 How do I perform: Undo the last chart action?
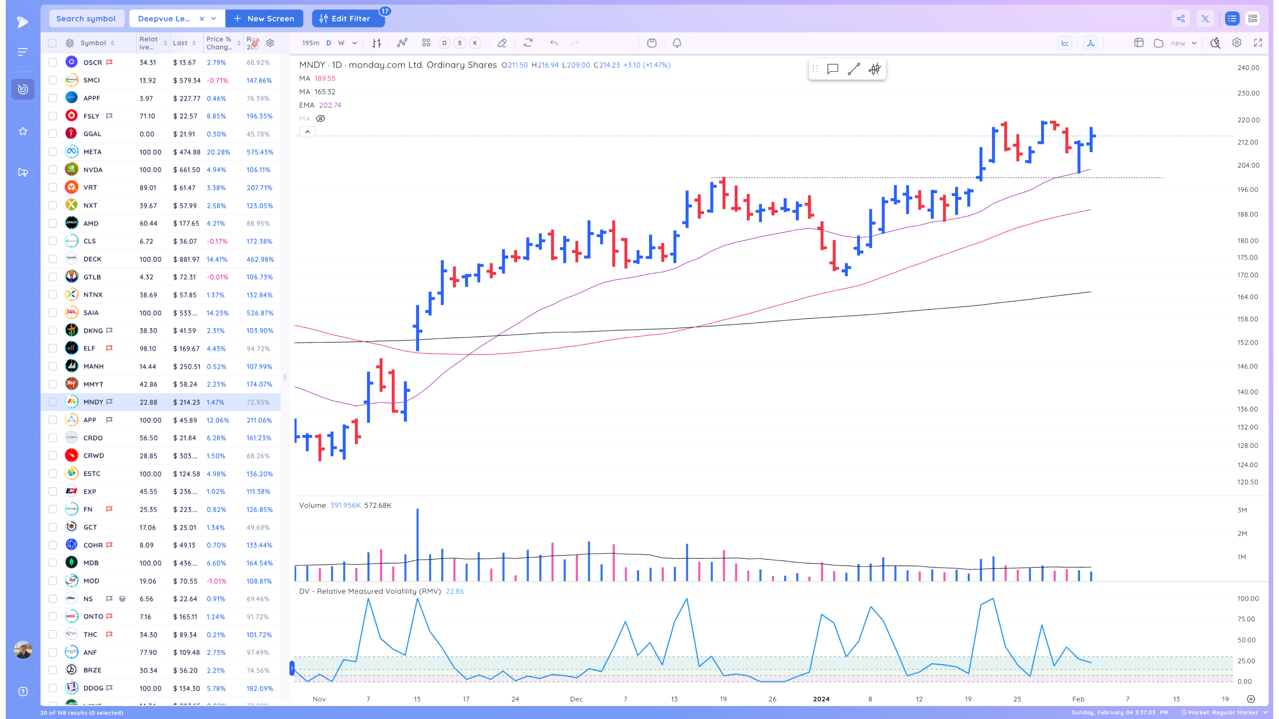point(554,43)
